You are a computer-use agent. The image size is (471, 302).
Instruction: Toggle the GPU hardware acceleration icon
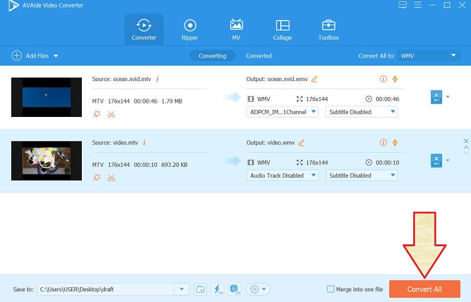[234, 290]
